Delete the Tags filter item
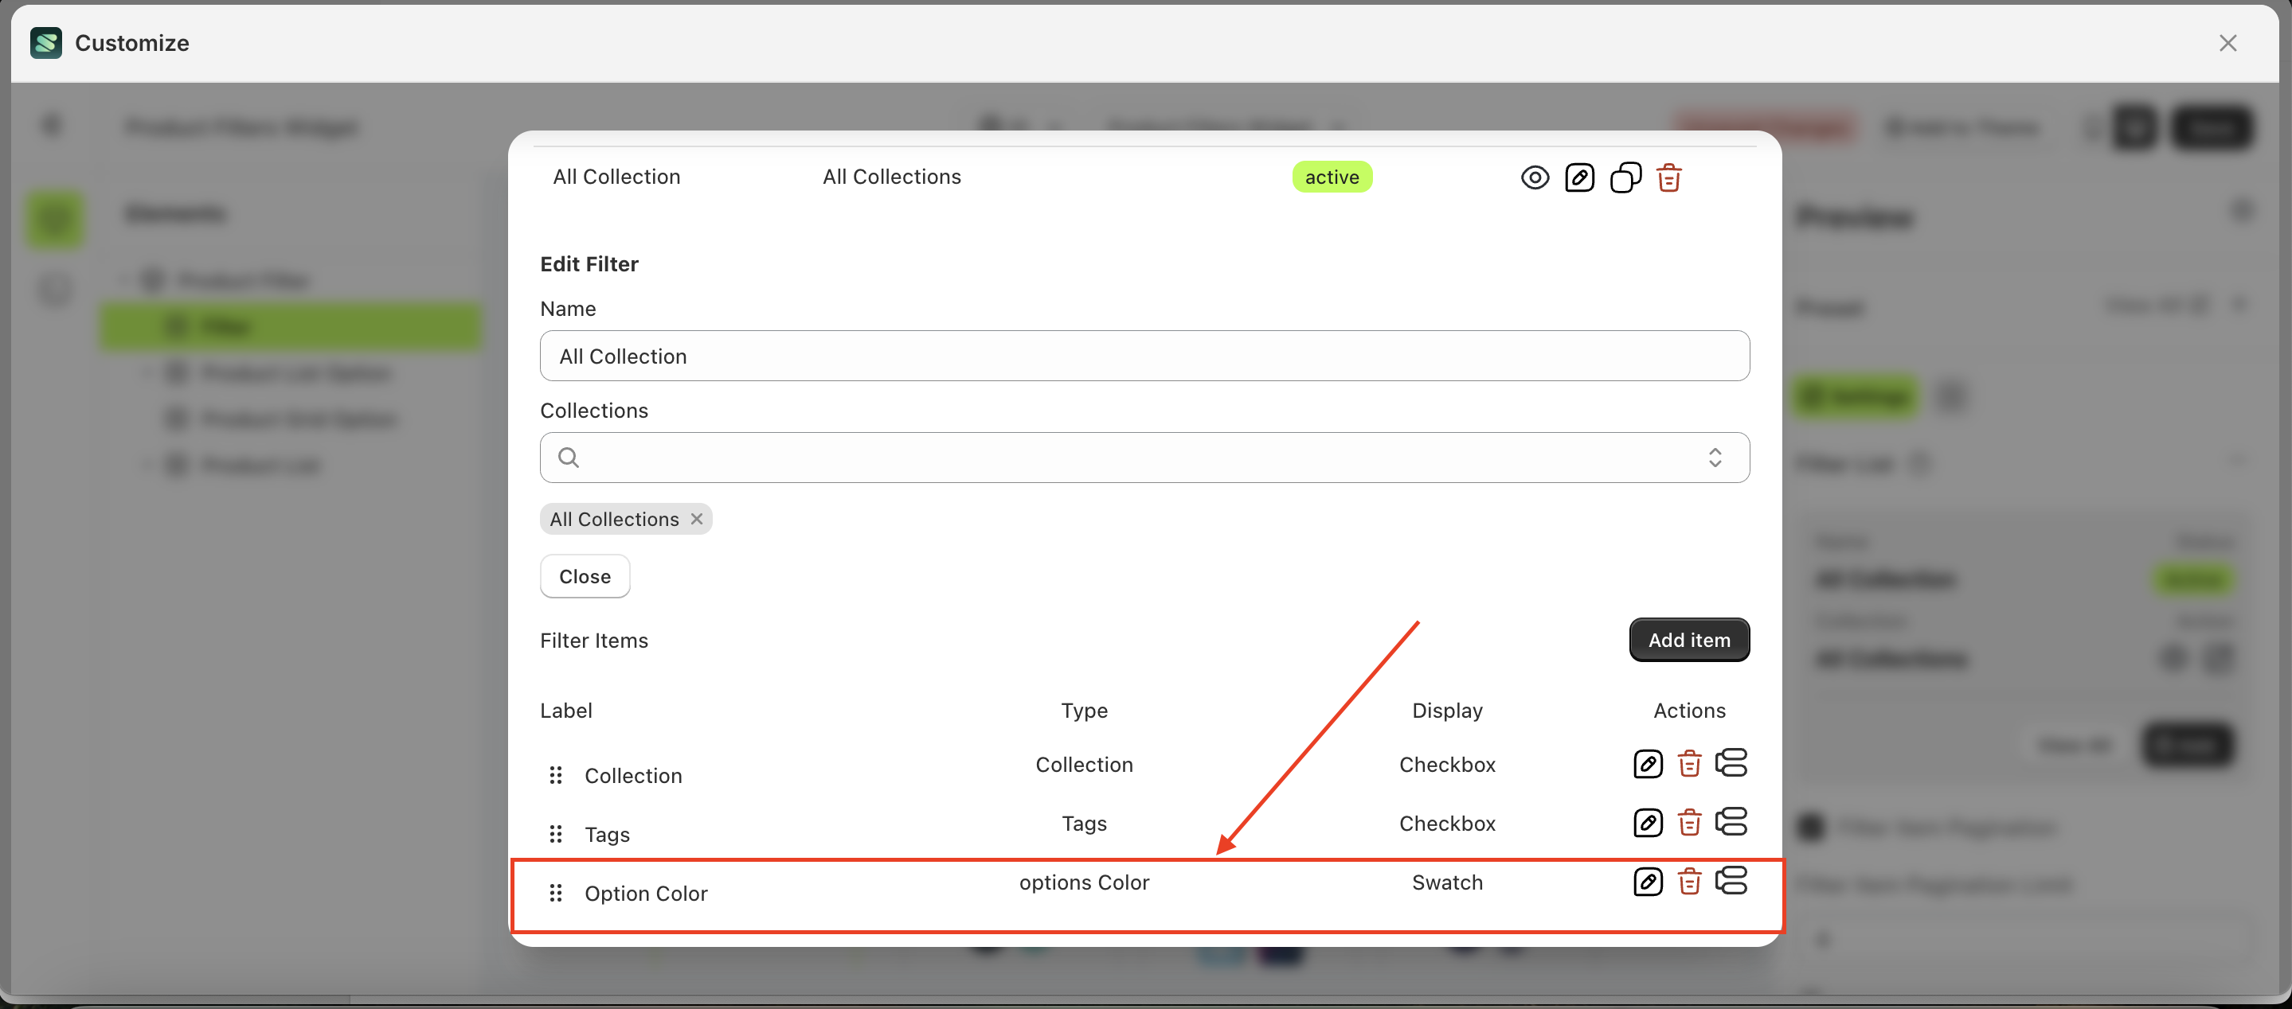Viewport: 2292px width, 1009px height. (1689, 822)
